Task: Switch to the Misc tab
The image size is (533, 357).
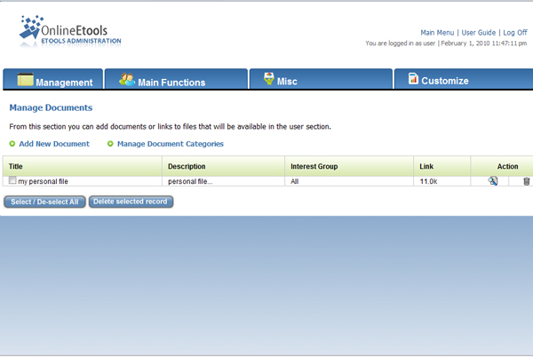Action: [321, 79]
